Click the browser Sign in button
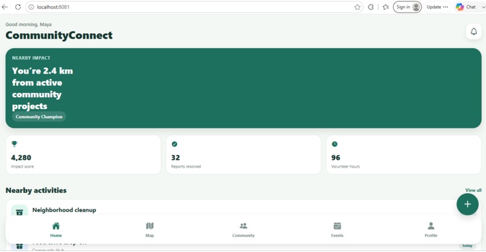The height and width of the screenshot is (252, 486). coord(407,7)
